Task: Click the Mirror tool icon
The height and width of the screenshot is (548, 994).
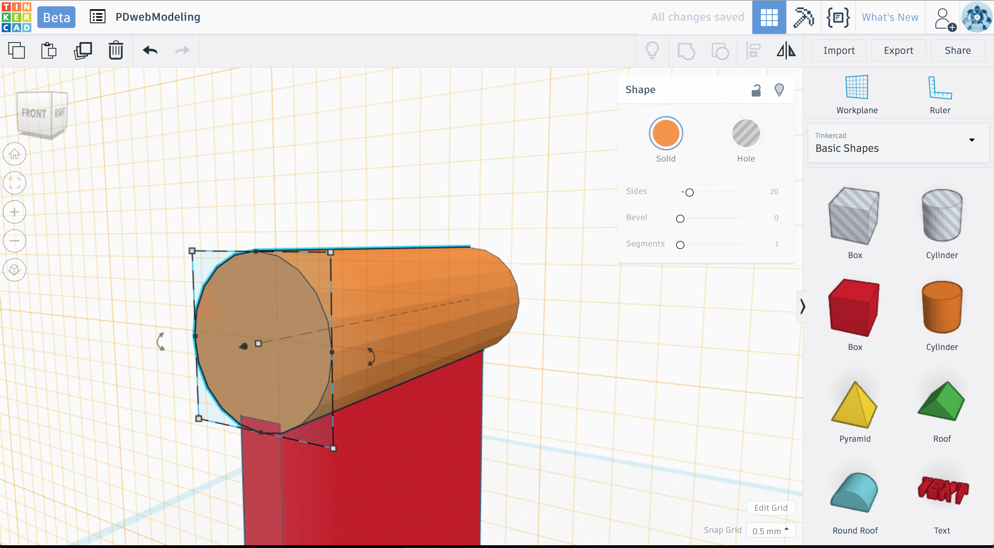Action: tap(786, 50)
